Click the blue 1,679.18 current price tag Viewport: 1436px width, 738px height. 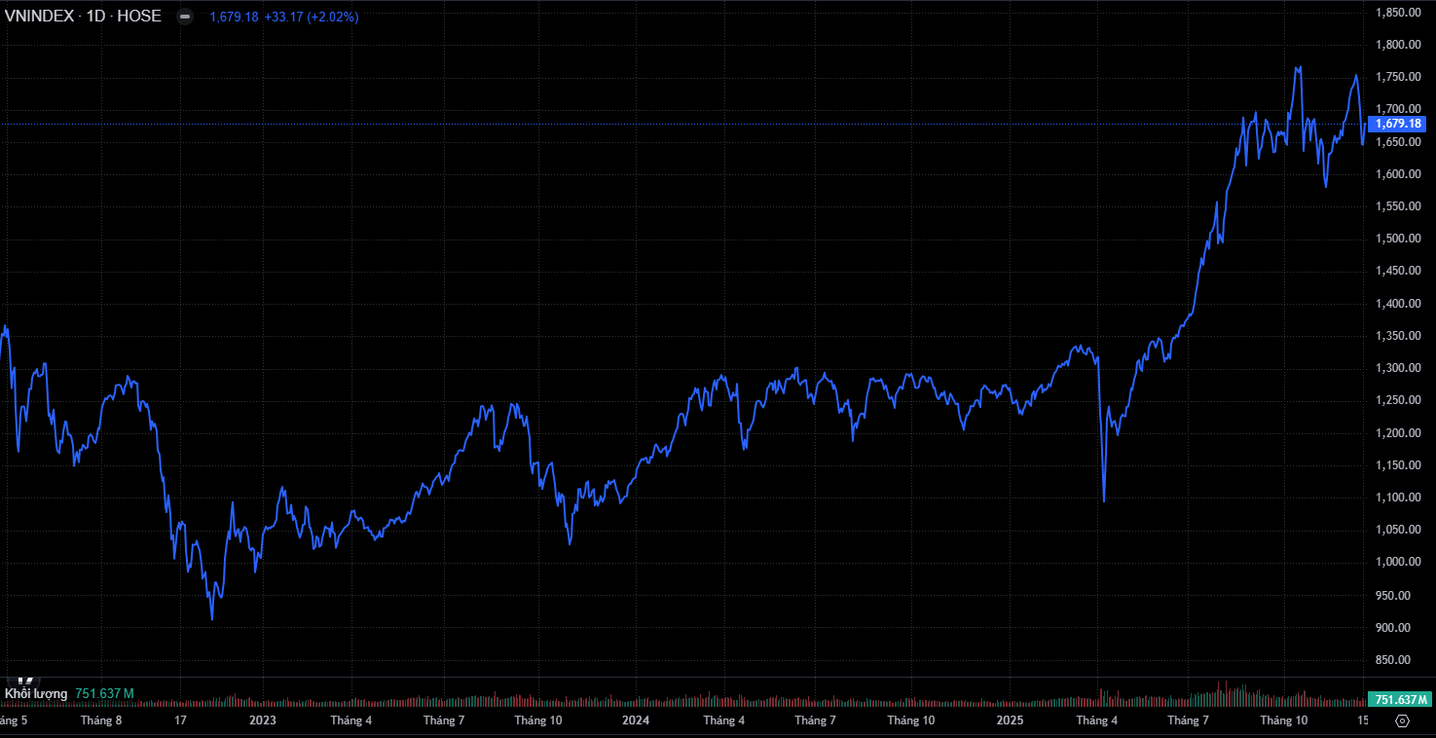point(1398,124)
